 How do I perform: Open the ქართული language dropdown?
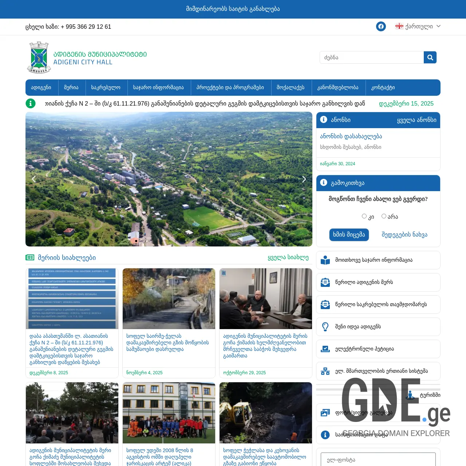coord(417,26)
